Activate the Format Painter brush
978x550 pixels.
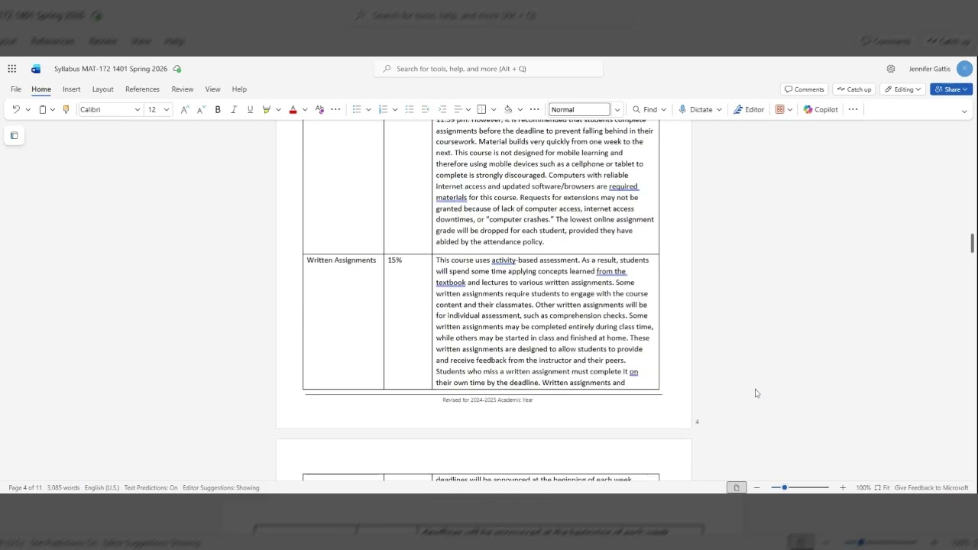coord(66,109)
